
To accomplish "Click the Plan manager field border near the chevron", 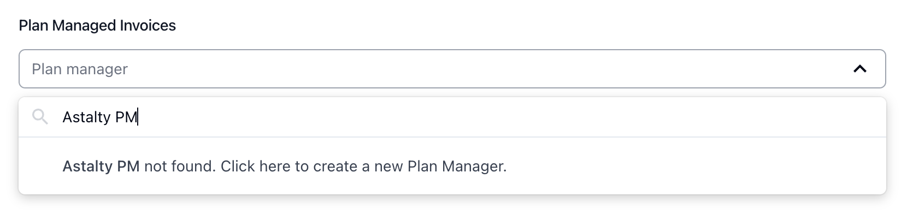I will pyautogui.click(x=885, y=69).
